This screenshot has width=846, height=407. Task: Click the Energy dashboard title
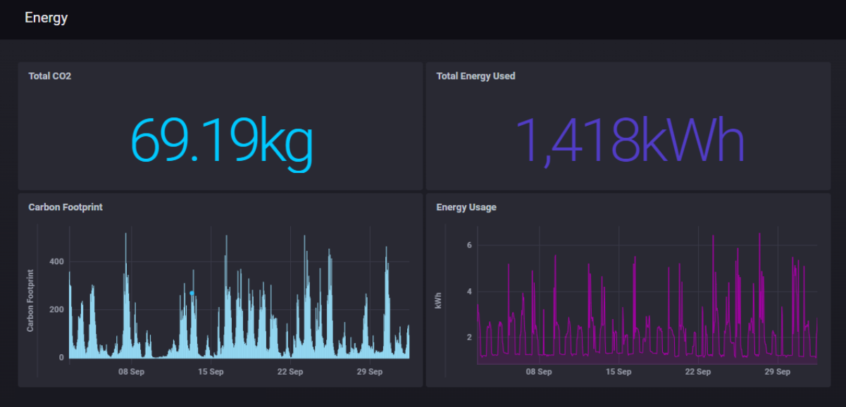click(x=46, y=18)
